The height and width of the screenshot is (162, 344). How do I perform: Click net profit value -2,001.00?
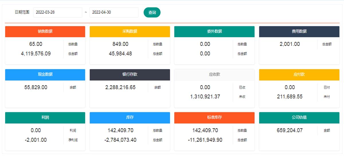pyautogui.click(x=36, y=140)
